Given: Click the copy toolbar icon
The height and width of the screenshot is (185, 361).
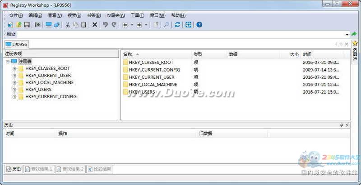Looking at the screenshot, I should point(76,25).
